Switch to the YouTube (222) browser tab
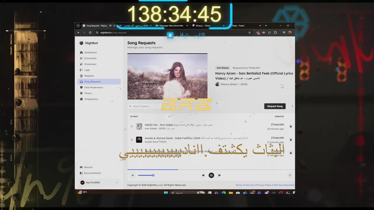374x210 pixels. (x=136, y=26)
